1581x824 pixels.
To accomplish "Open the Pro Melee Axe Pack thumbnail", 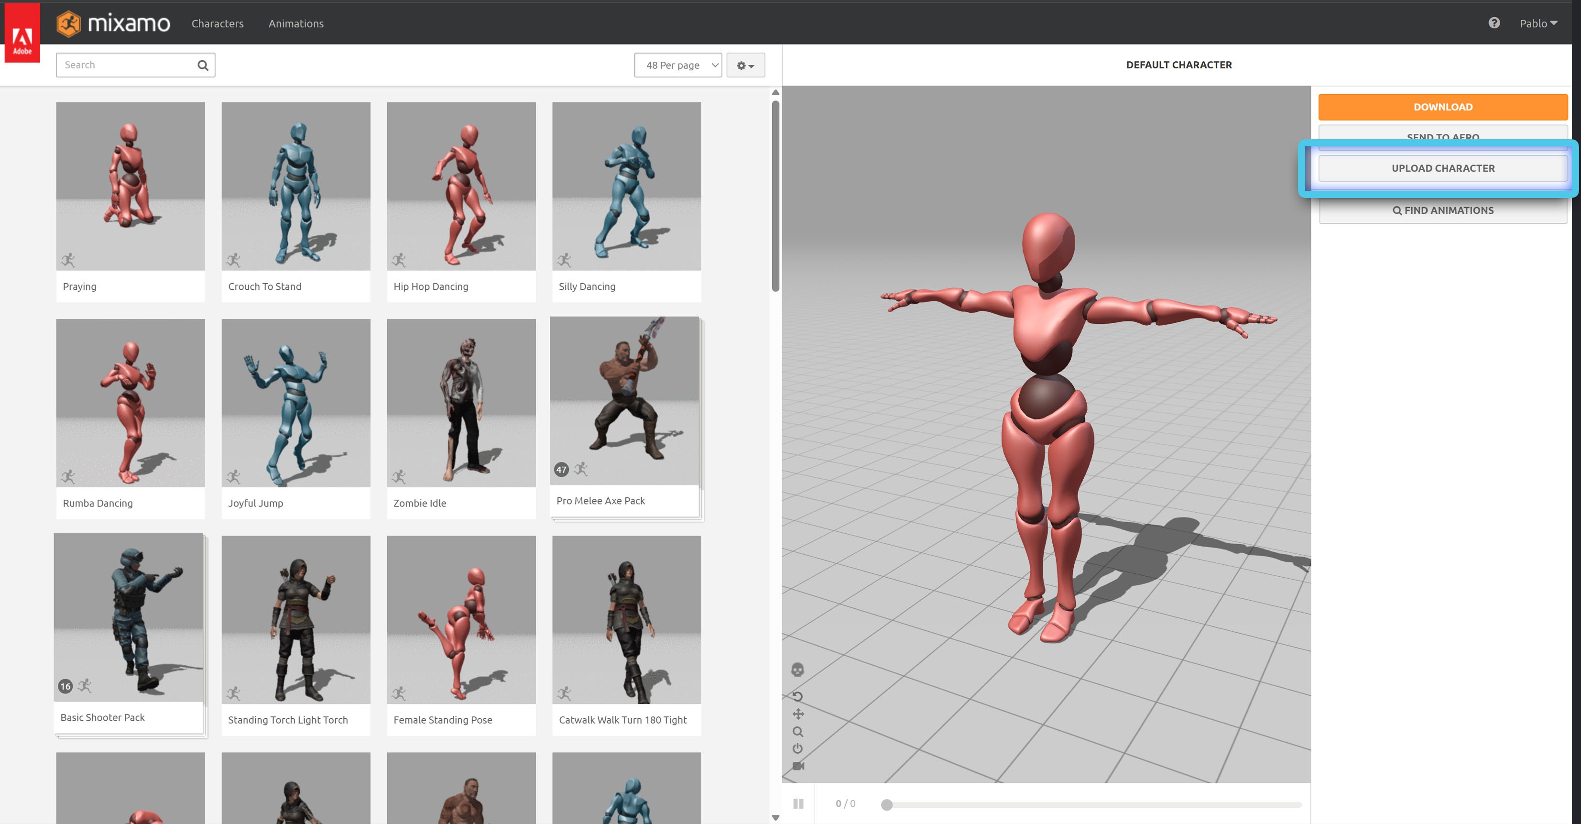I will coord(624,401).
